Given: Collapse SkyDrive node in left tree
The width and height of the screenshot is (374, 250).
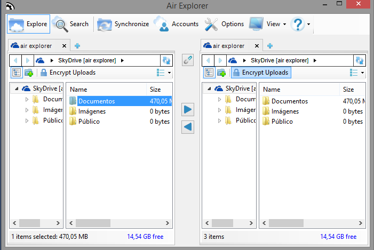Looking at the screenshot, I should coord(17,88).
